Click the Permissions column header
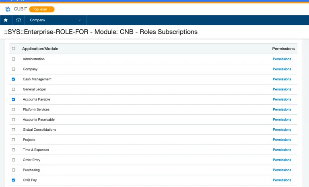The width and height of the screenshot is (309, 187). click(x=283, y=49)
